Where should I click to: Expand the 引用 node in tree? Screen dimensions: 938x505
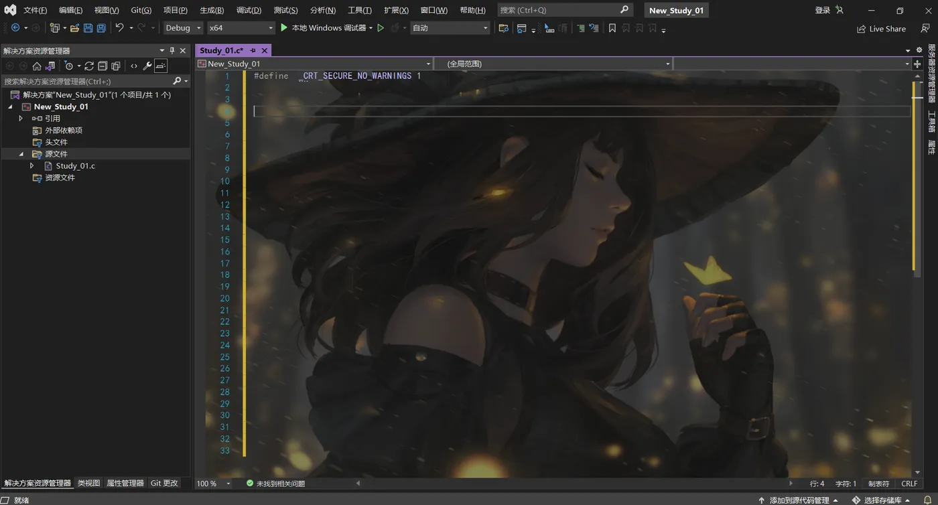click(21, 119)
